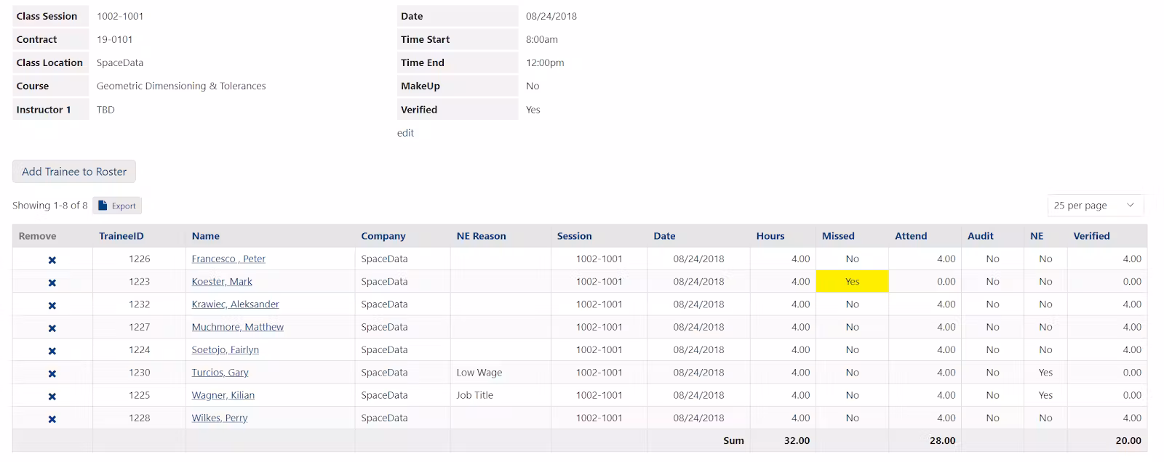The width and height of the screenshot is (1164, 462).
Task: Click the yellow highlighted Missed Yes cell
Action: click(852, 282)
